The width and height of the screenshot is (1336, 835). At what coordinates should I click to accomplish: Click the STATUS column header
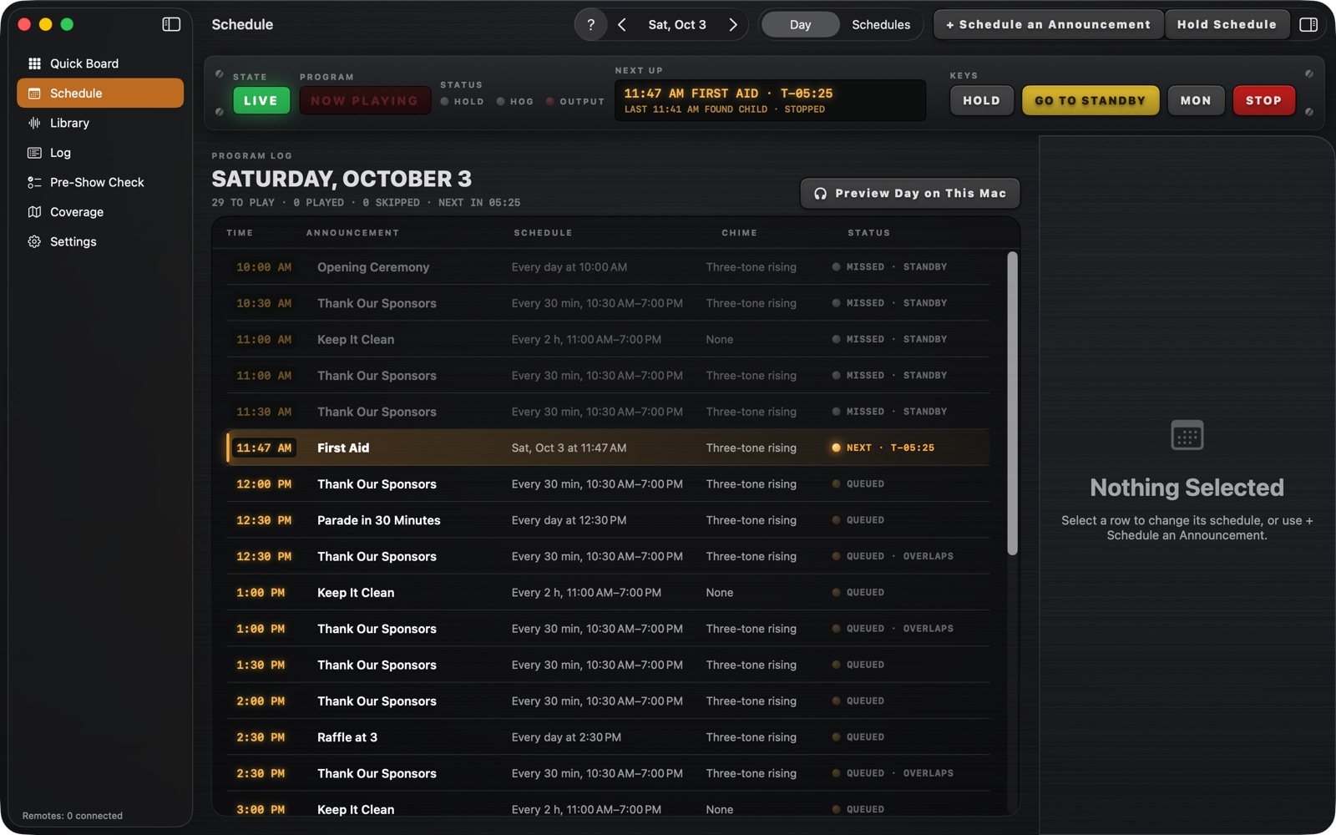(x=868, y=233)
